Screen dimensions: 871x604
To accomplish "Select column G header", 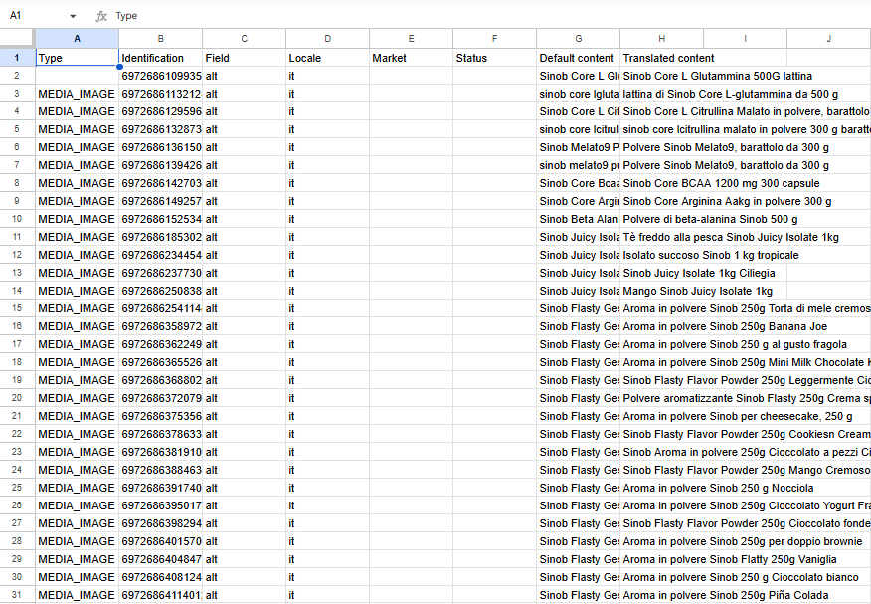I will (579, 39).
